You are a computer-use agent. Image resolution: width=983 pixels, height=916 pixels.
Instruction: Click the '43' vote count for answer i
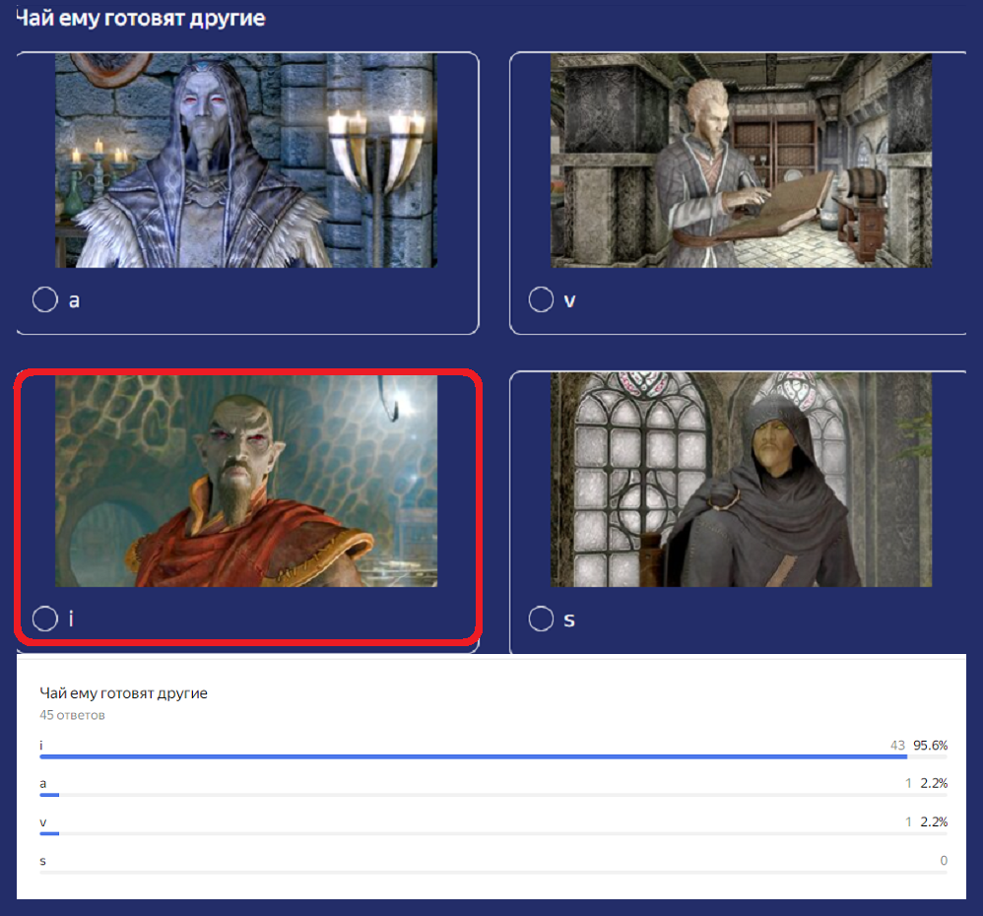point(897,746)
